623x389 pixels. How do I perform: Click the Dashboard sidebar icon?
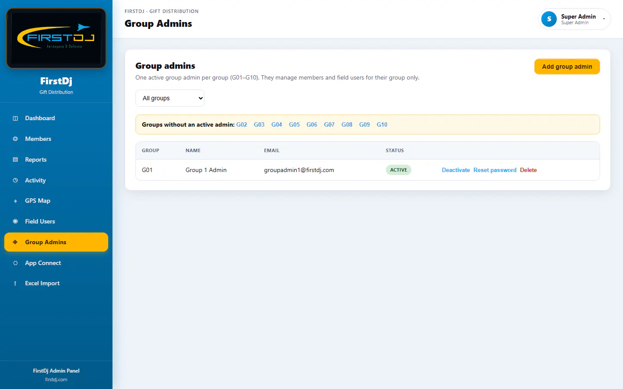click(x=15, y=118)
